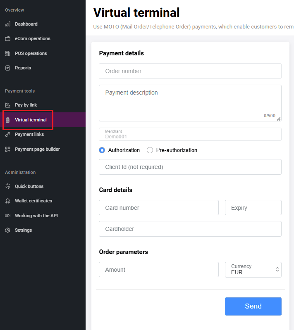The height and width of the screenshot is (330, 294).
Task: Click the POS operations terminal icon
Action: tap(7, 53)
